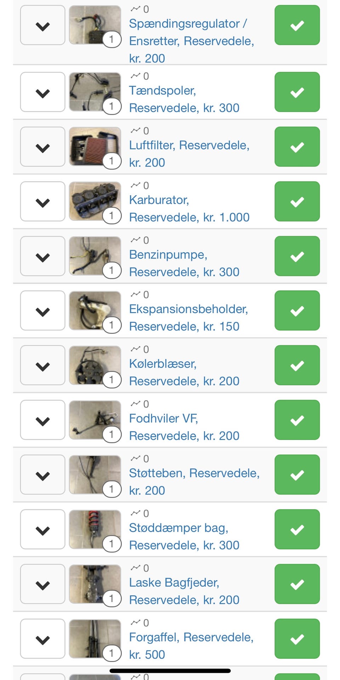This screenshot has width=340, height=680.
Task: Click the trend icon above Forgaffel listing
Action: click(x=135, y=623)
